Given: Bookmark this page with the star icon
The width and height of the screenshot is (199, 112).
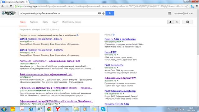Looking at the screenshot, I should coord(187,6).
